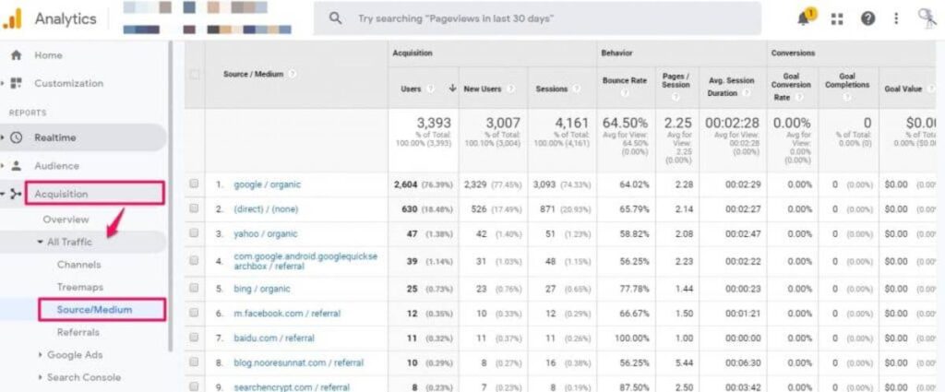Expand the Google Ads submenu arrow
This screenshot has height=392, width=945.
[x=40, y=355]
